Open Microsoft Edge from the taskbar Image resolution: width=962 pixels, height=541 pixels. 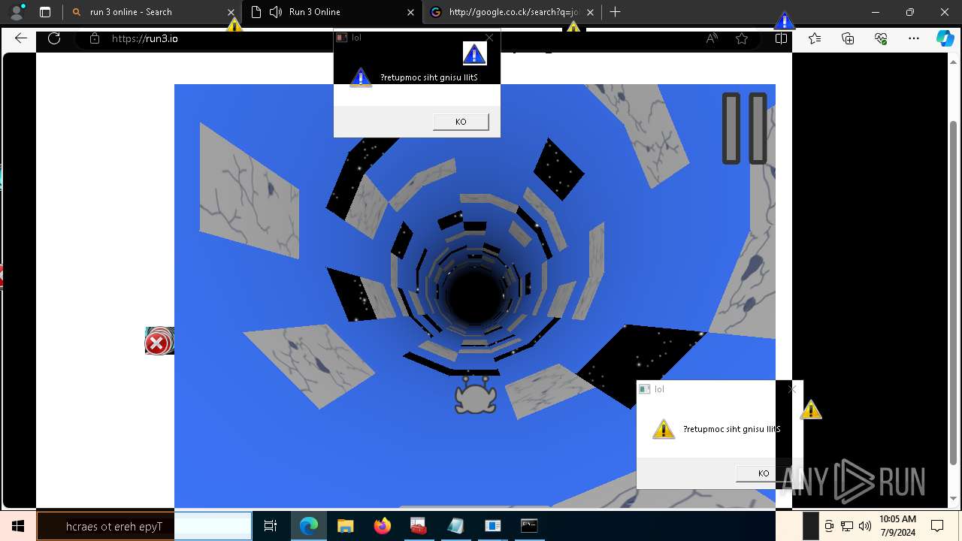[x=309, y=526]
